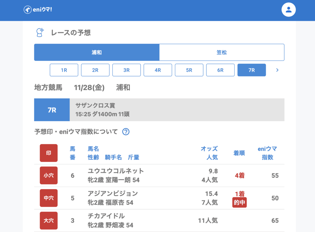The image size is (315, 232).
Task: Select race 4R
Action: pyautogui.click(x=158, y=70)
